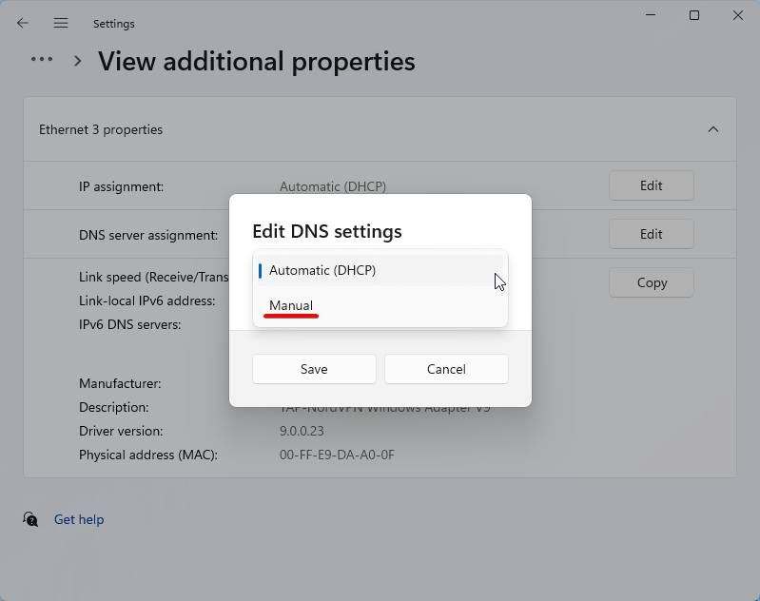760x601 pixels.
Task: Save the DNS settings
Action: pos(314,369)
